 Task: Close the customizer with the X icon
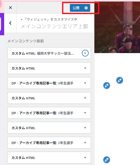tap(10, 8)
